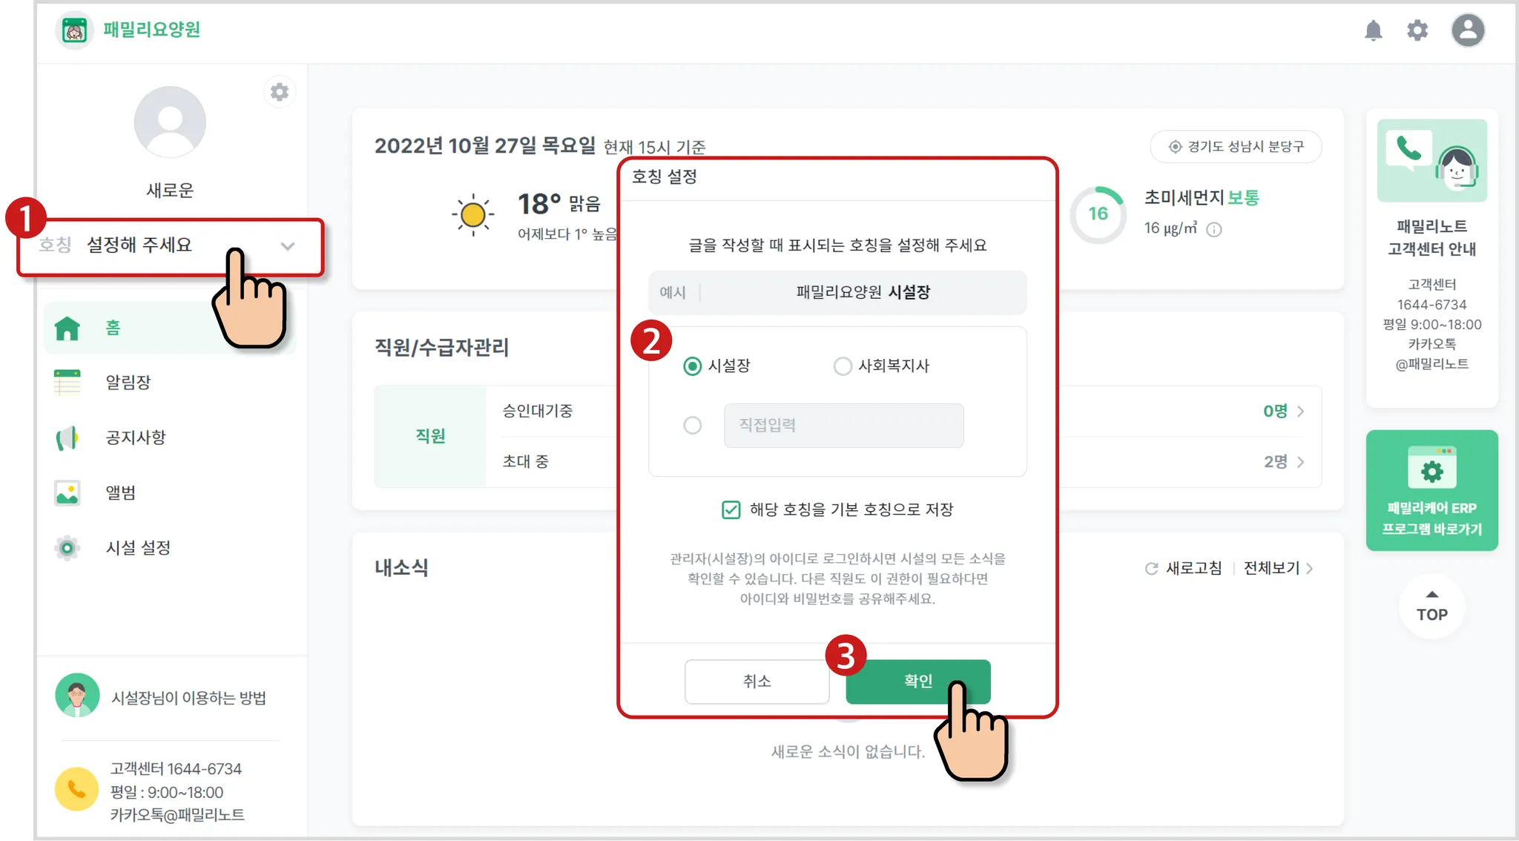Open 전체보기 arrow in 내소식

1309,569
